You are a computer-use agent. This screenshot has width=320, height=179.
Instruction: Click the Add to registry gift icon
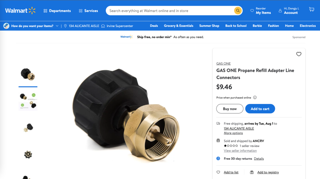click(252, 172)
